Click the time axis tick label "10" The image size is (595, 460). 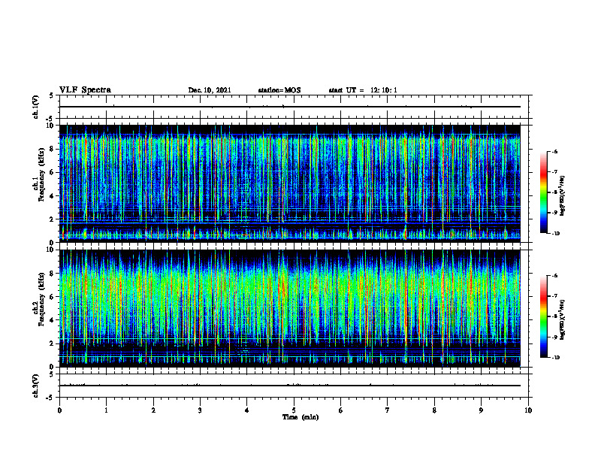(528, 410)
